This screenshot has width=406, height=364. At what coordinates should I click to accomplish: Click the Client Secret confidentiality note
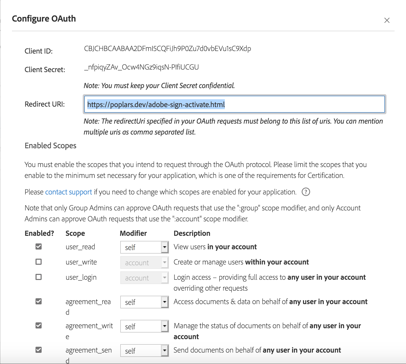pyautogui.click(x=159, y=86)
